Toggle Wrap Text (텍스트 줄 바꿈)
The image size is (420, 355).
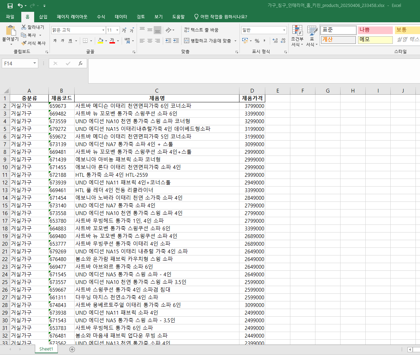201,30
